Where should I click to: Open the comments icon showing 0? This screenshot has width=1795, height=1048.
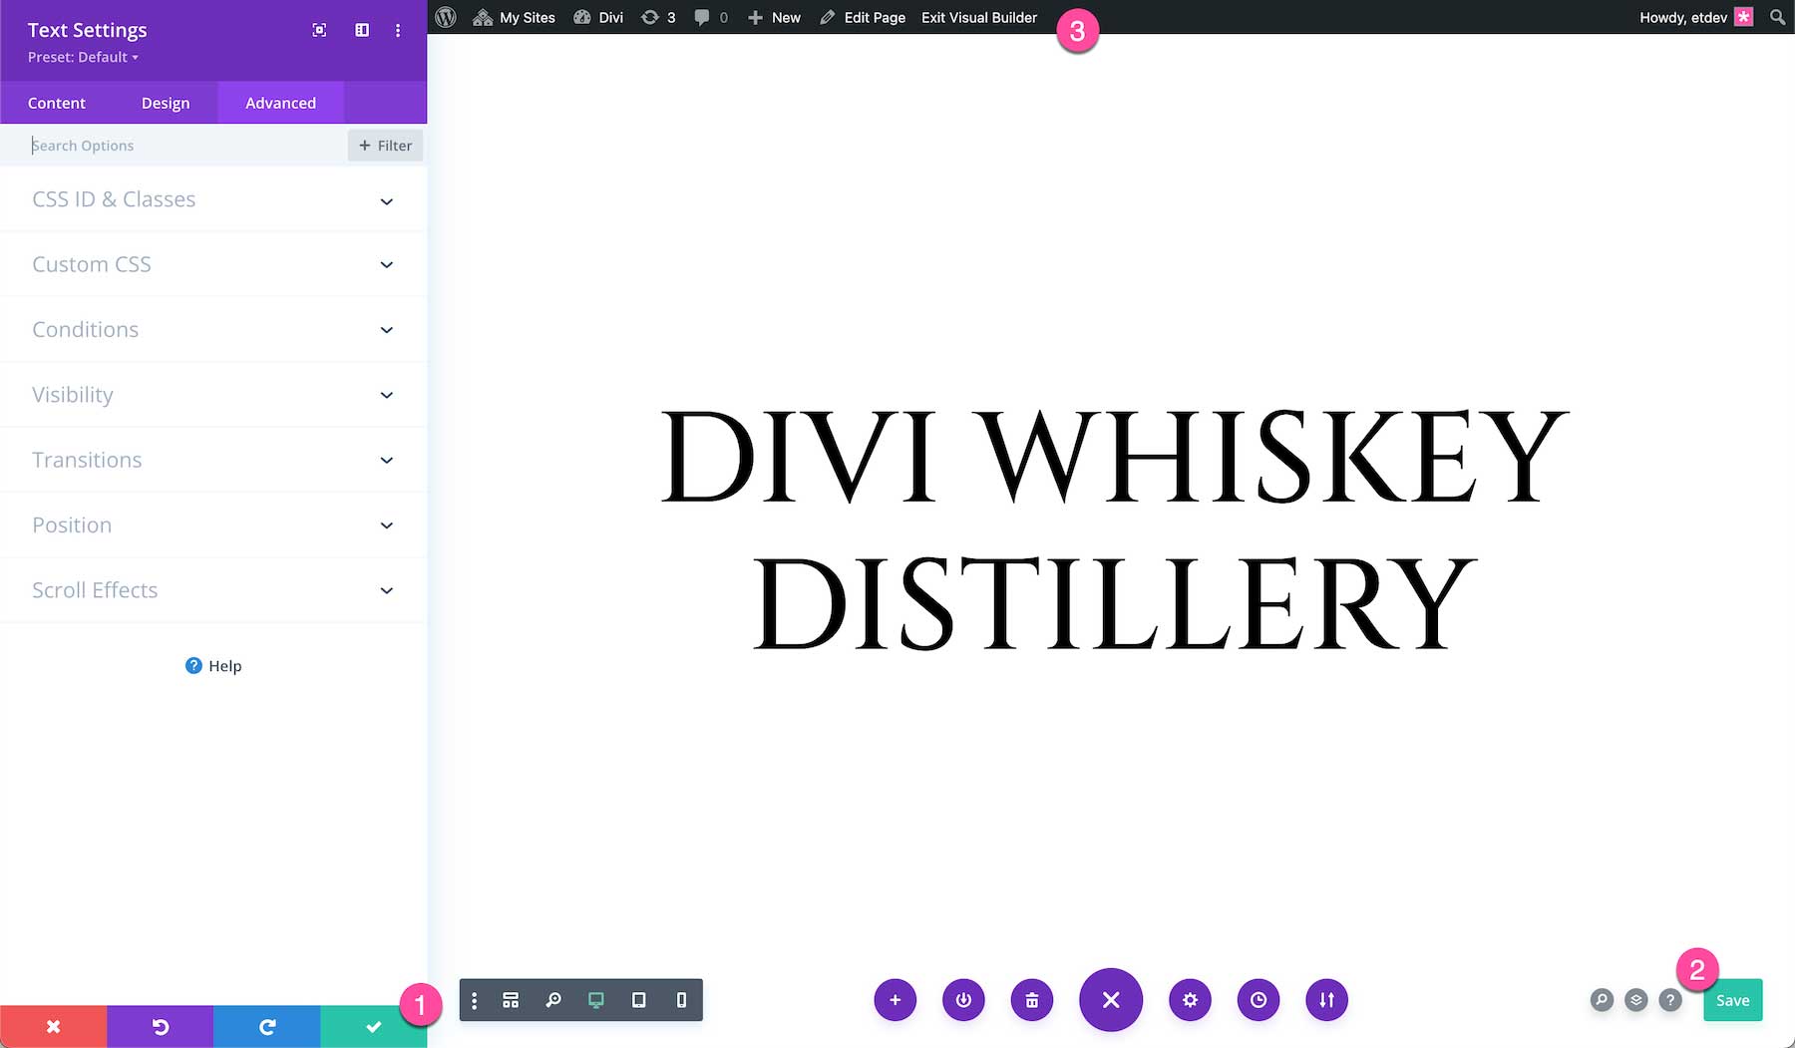(x=711, y=17)
